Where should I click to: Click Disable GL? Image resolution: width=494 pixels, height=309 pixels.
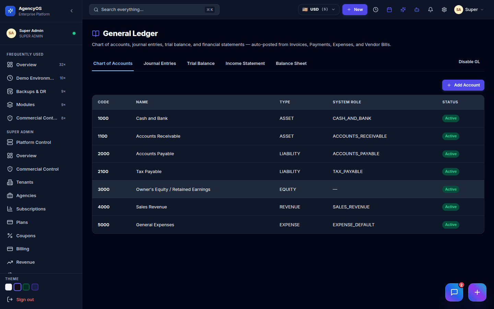[469, 62]
